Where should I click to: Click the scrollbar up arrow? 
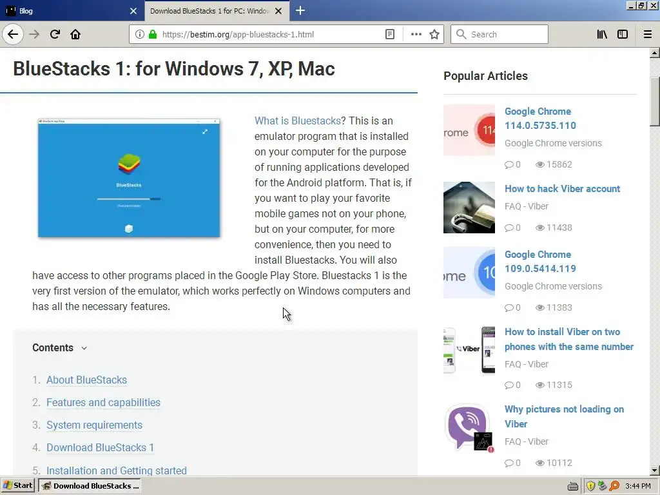(655, 53)
